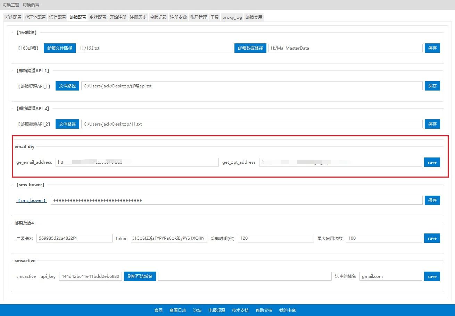
Task: Open the sms_bower link label
Action: [x=32, y=200]
